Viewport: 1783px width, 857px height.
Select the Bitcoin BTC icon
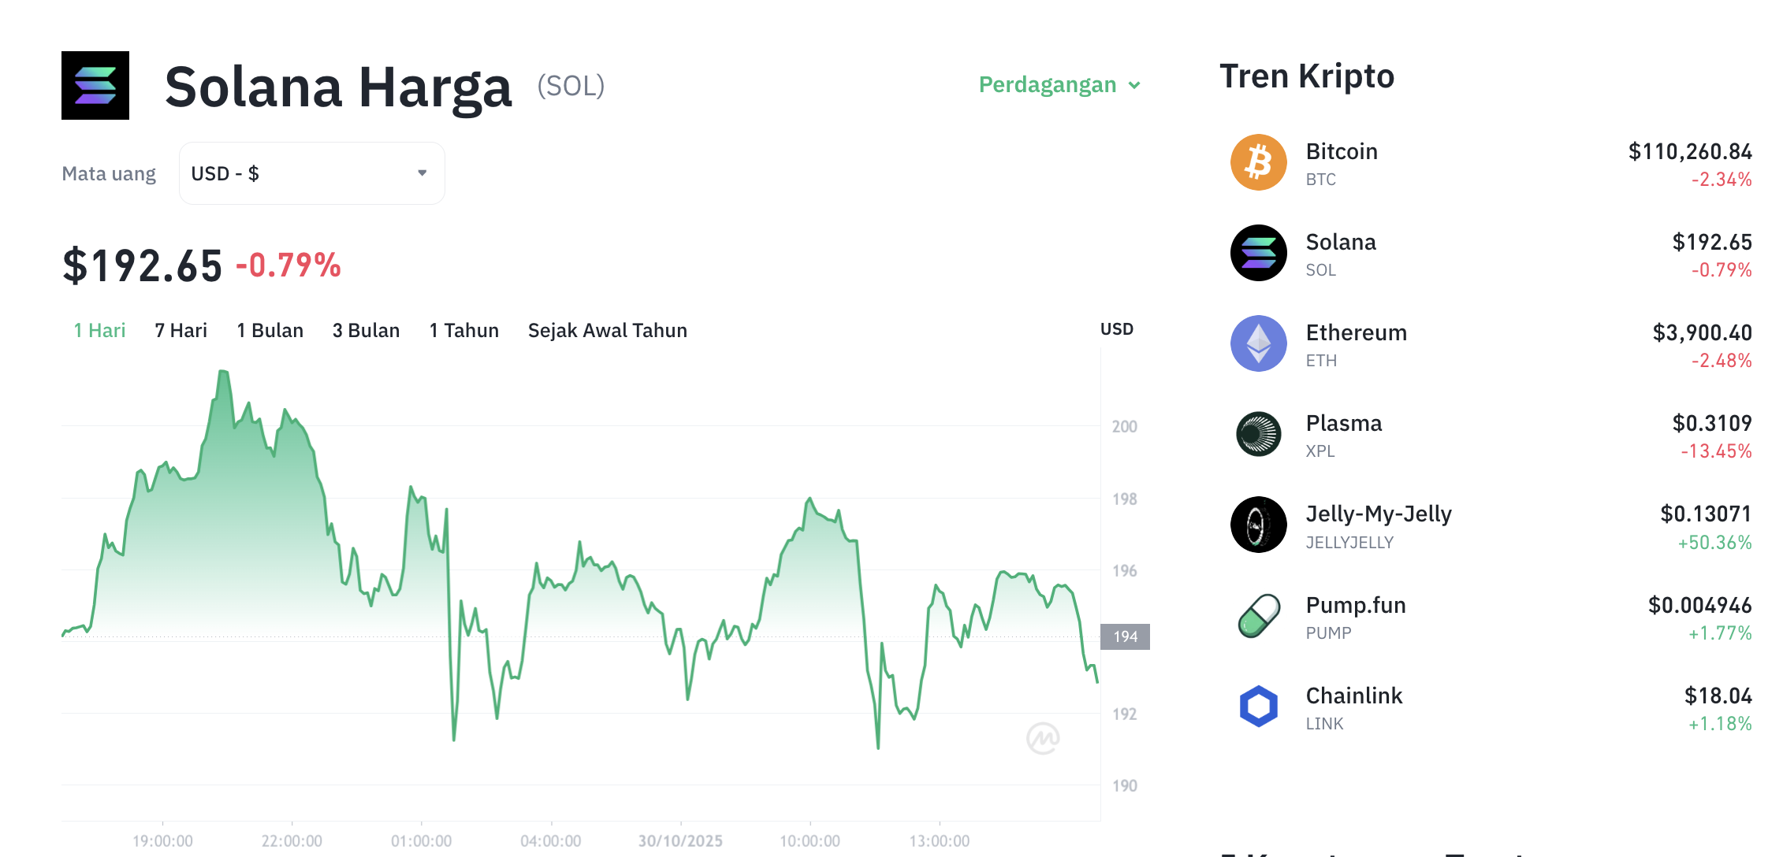click(1258, 162)
